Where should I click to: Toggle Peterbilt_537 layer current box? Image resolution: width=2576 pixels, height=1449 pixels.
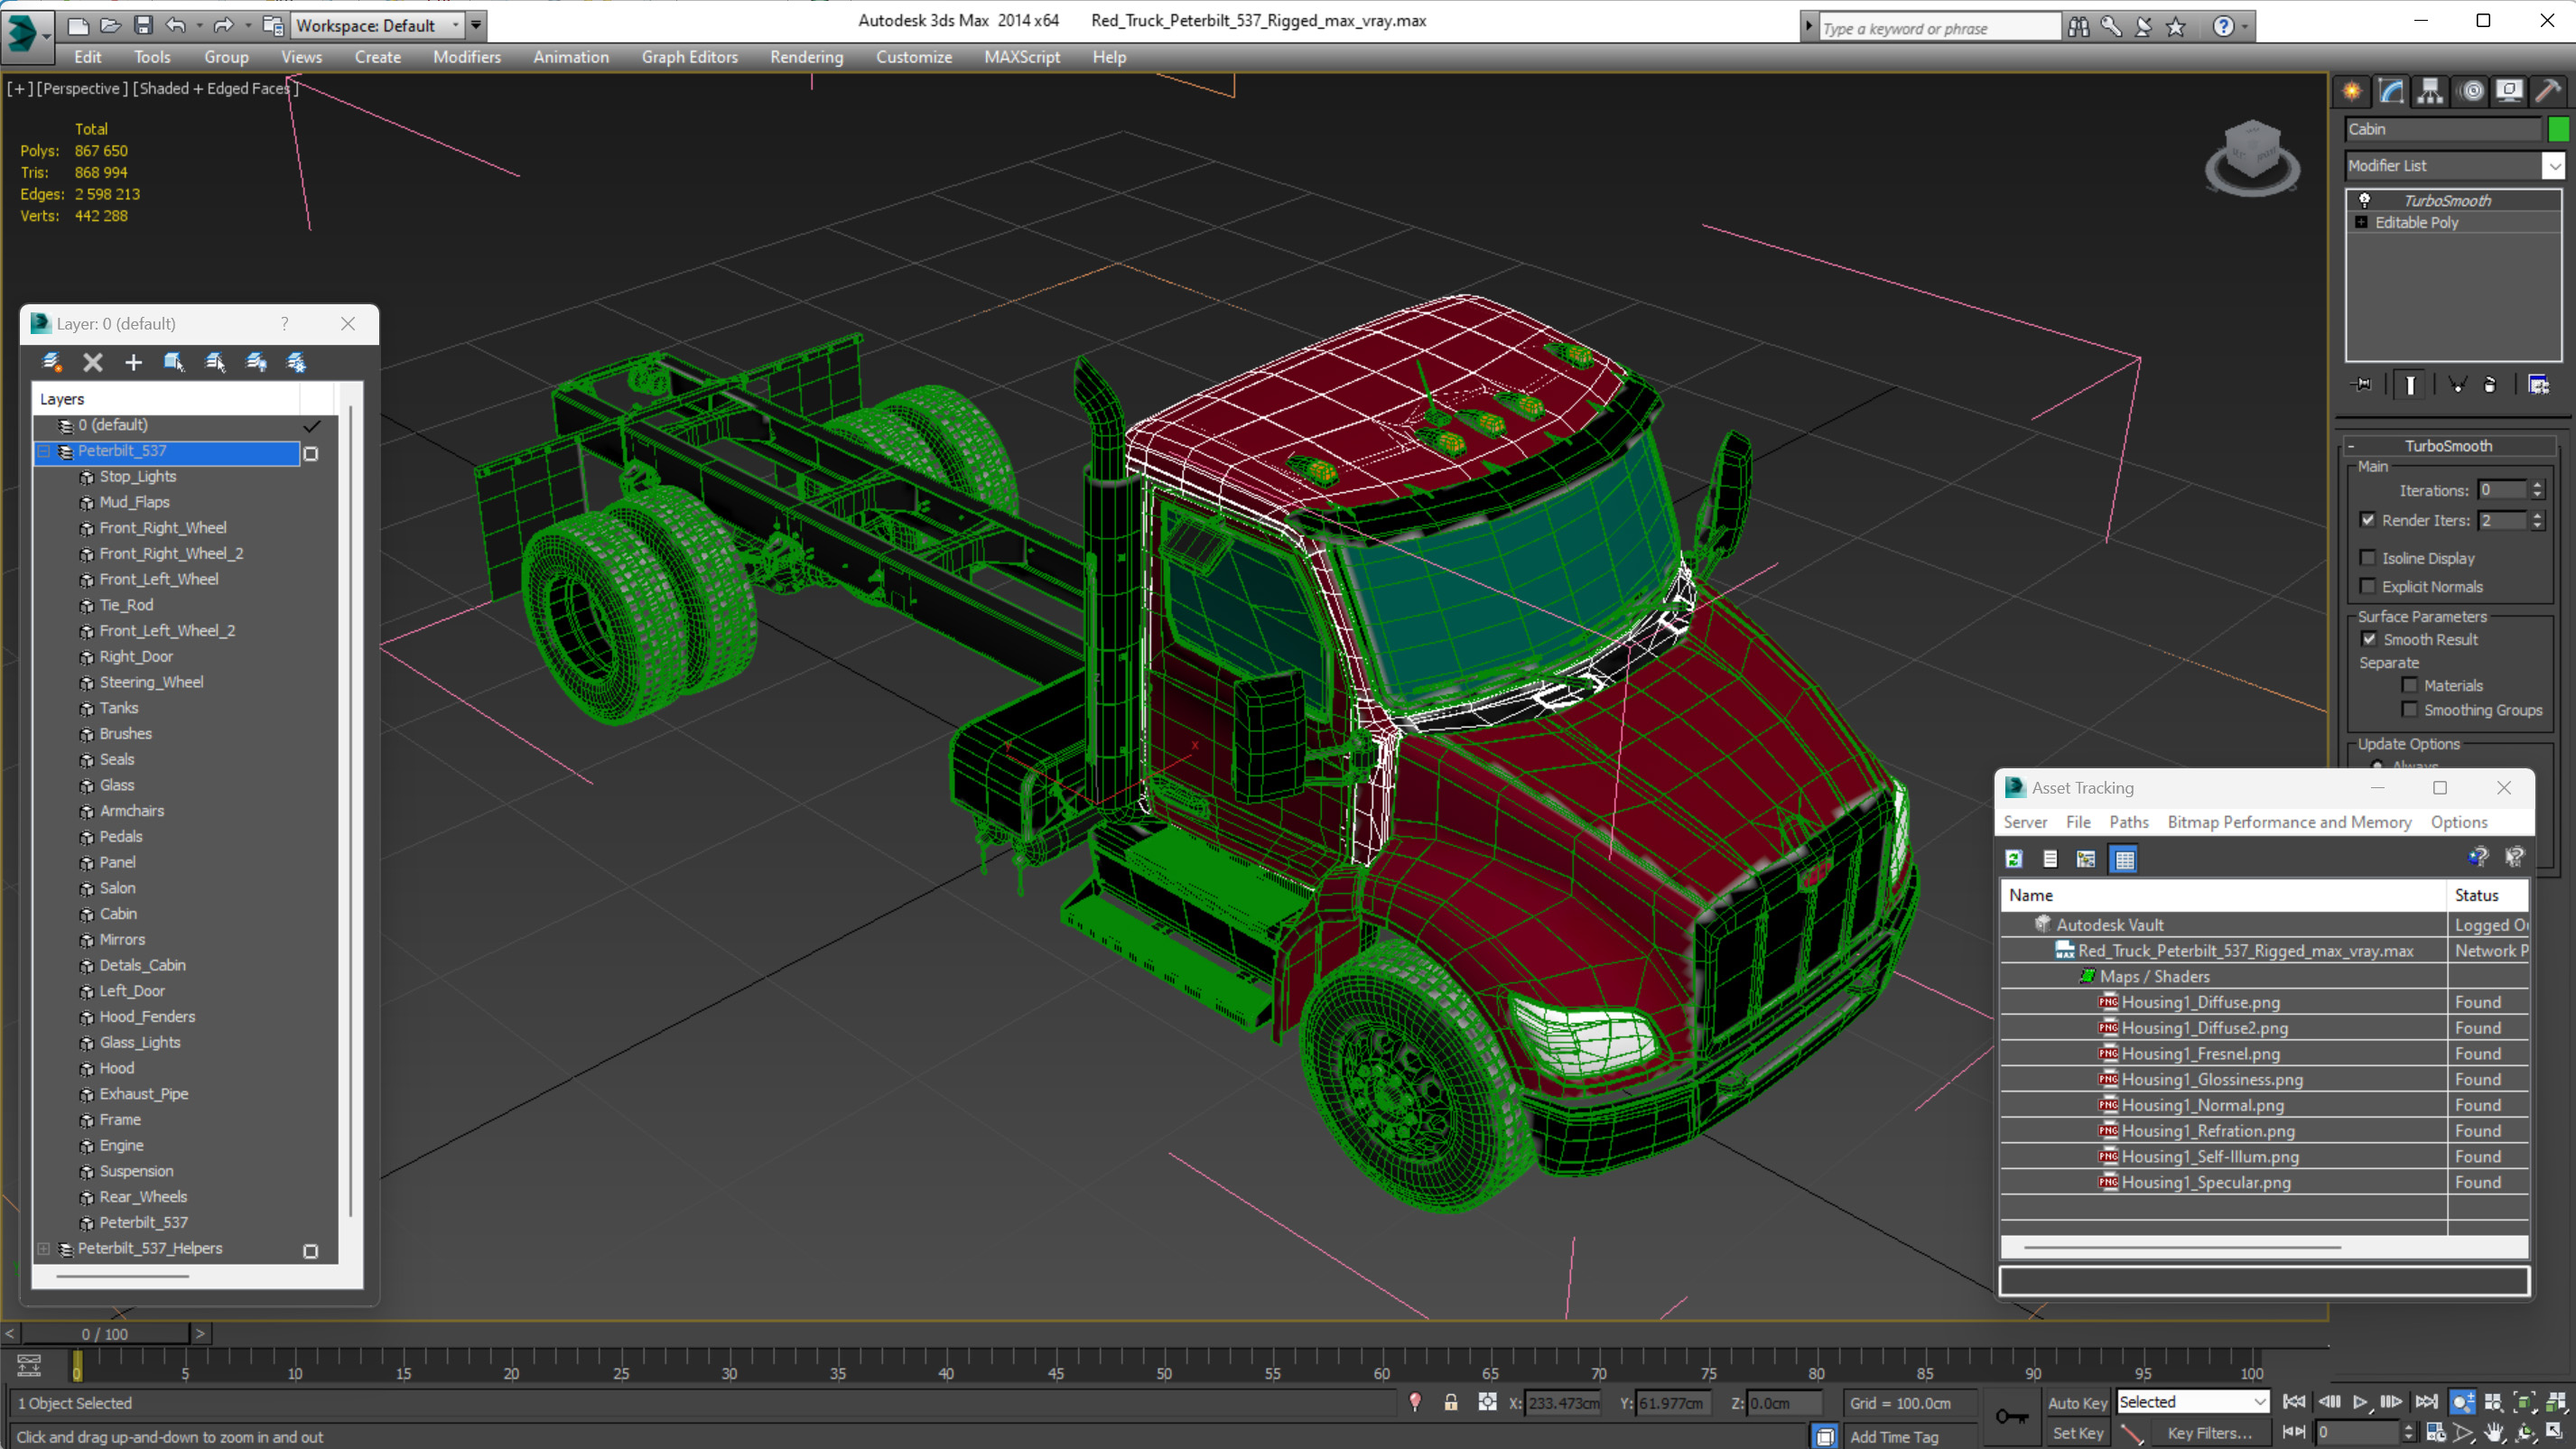pos(311,454)
